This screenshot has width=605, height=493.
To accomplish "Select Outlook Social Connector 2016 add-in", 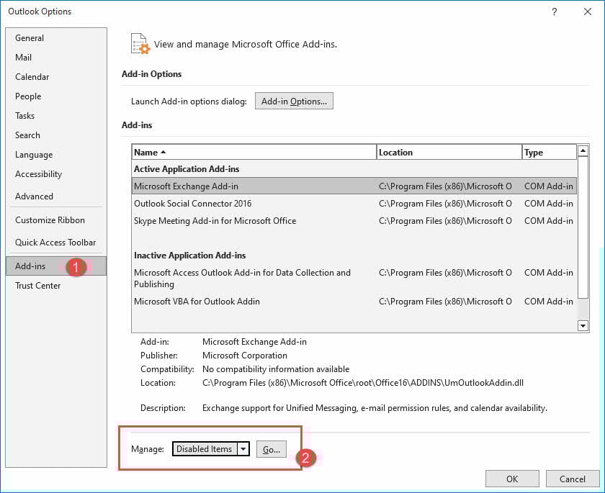I will point(192,204).
